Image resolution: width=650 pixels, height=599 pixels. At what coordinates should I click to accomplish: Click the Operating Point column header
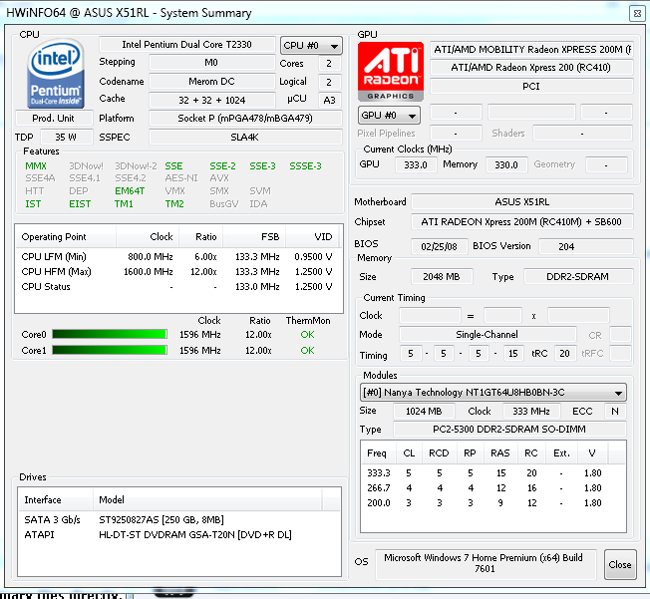[x=66, y=236]
